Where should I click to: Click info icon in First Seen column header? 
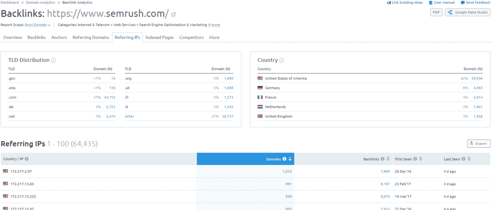[415, 159]
